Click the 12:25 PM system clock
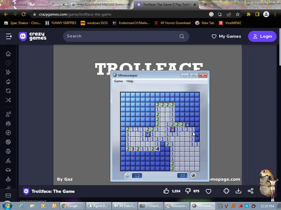The height and width of the screenshot is (210, 281). (267, 206)
